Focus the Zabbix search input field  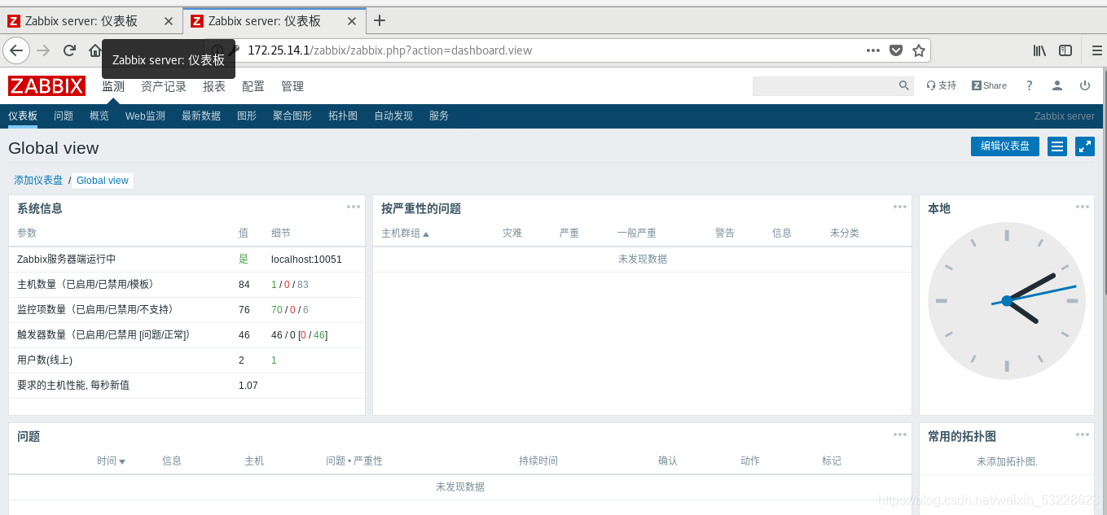pos(824,85)
